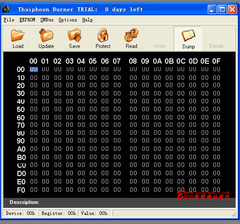The height and width of the screenshot is (224, 240).
Task: Open the EEPROM menu
Action: pyautogui.click(x=27, y=20)
